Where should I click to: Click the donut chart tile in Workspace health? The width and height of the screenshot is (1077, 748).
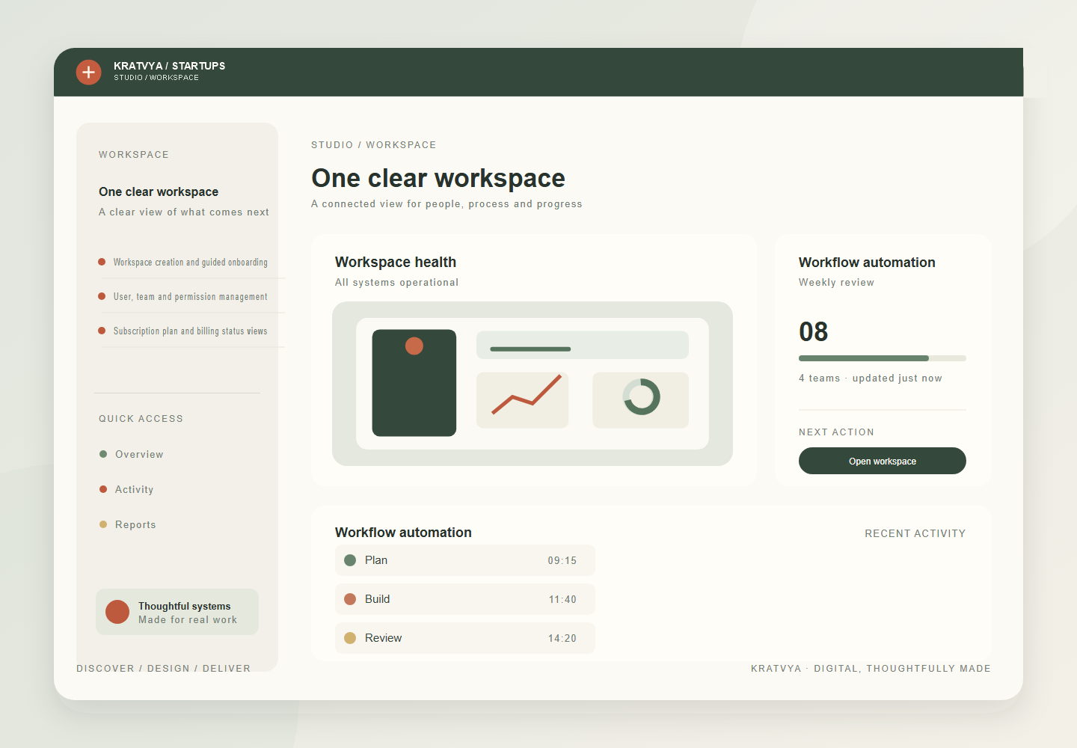click(x=640, y=400)
